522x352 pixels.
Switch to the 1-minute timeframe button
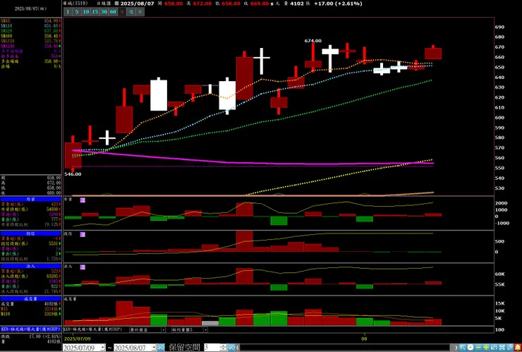click(68, 12)
